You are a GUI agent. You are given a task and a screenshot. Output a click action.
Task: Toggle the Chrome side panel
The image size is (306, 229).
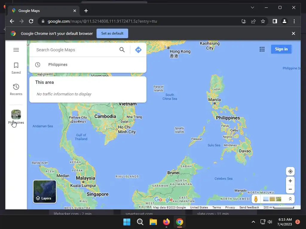point(275,21)
